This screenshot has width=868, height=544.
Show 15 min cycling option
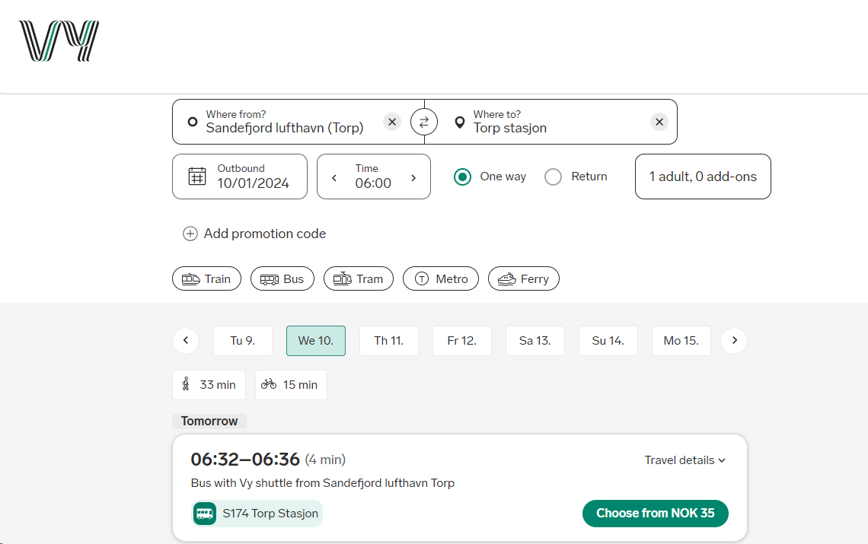291,385
